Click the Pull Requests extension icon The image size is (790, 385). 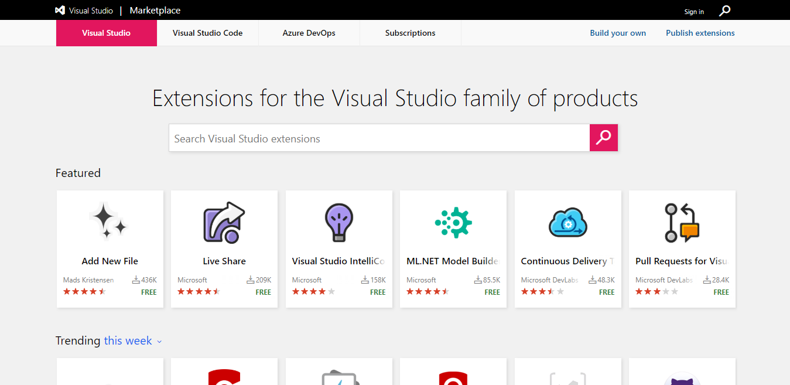682,222
